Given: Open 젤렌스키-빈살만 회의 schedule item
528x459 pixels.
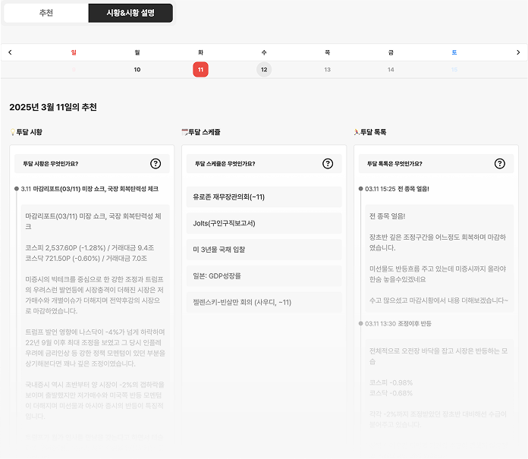Looking at the screenshot, I should click(263, 303).
